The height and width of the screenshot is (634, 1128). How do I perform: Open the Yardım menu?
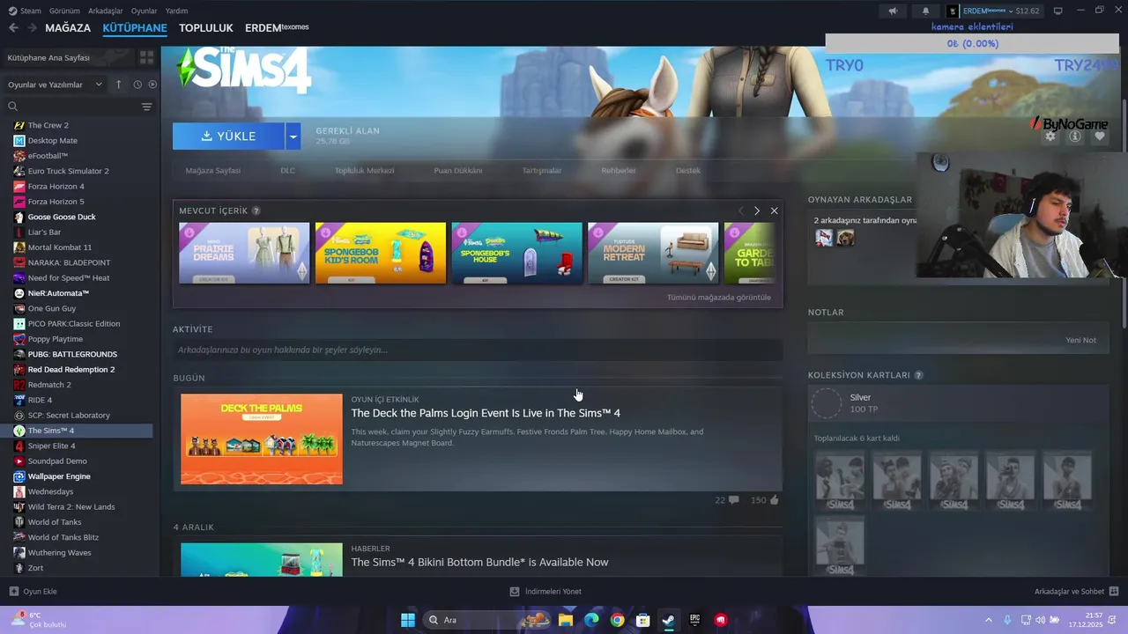pos(176,11)
